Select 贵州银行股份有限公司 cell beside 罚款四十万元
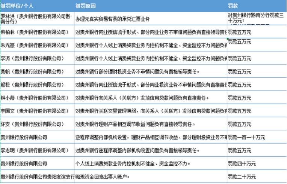Viewport: 287px width, 184px height. [37, 163]
